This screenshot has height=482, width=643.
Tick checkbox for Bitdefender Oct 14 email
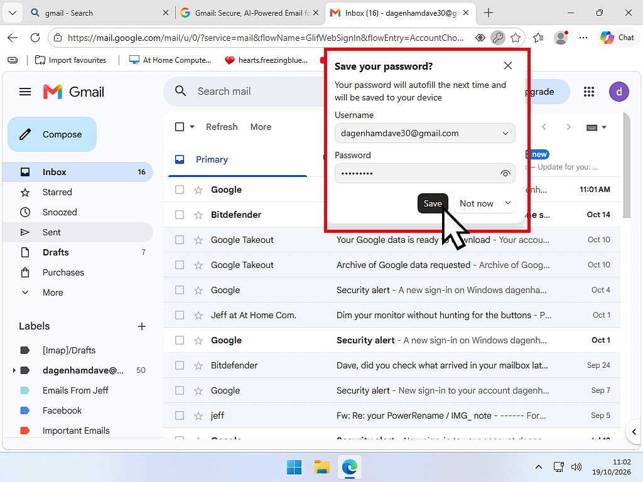[180, 215]
